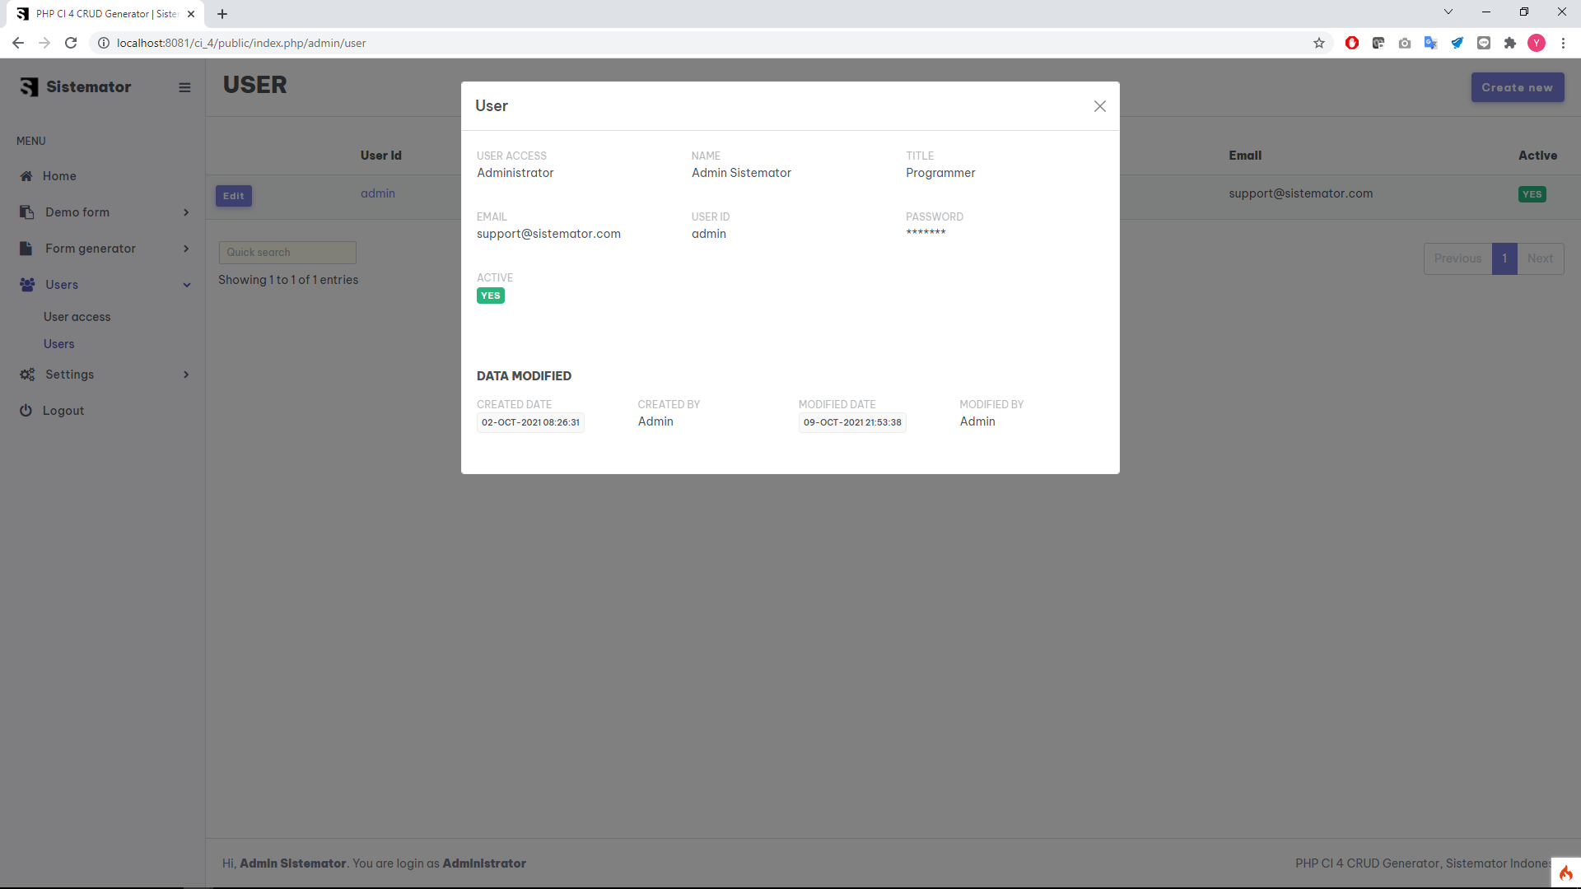This screenshot has height=889, width=1581.
Task: Bookmark this page with star icon
Action: [1319, 43]
